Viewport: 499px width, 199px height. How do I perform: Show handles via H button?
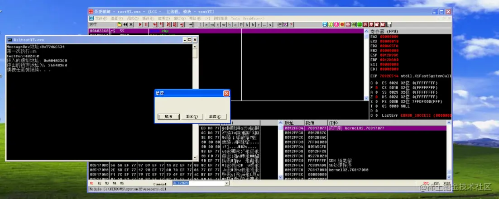point(230,24)
